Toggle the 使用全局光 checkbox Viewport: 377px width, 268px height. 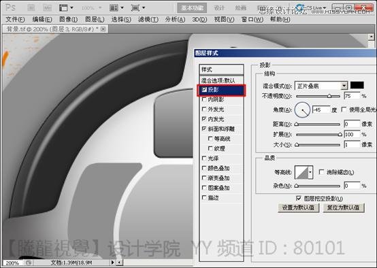(344, 110)
